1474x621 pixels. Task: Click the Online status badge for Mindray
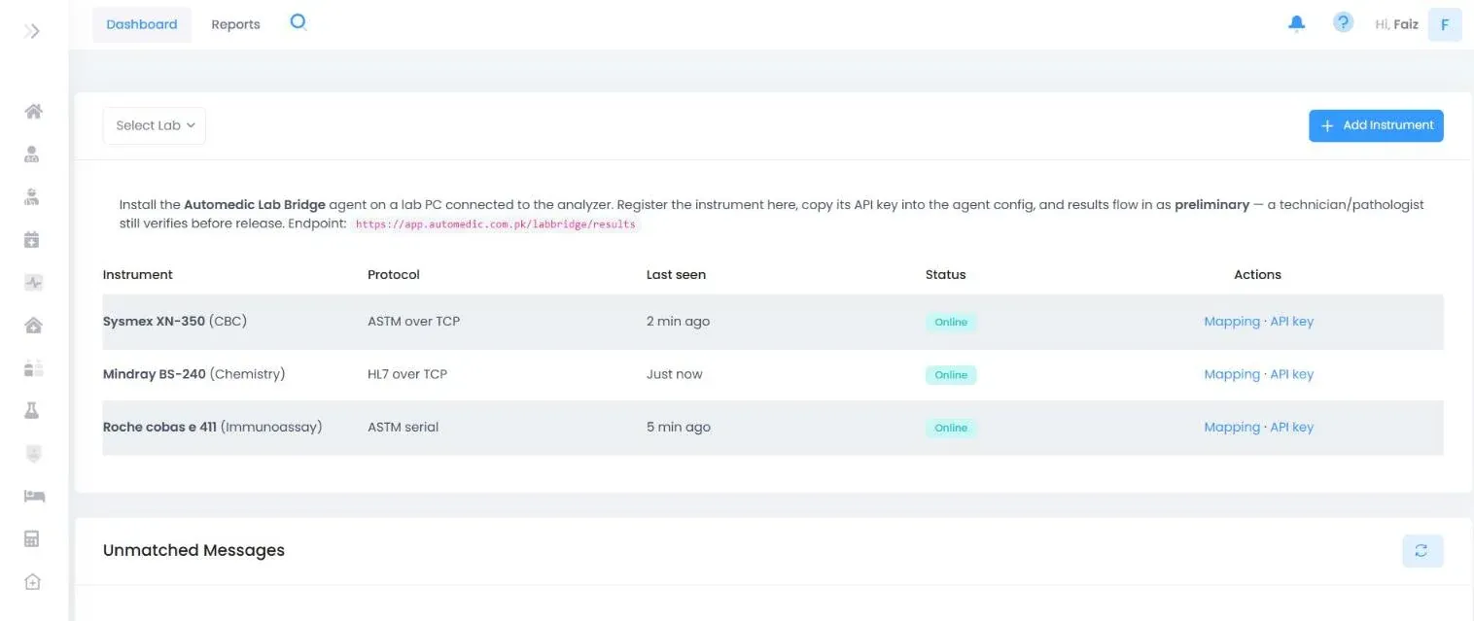(x=951, y=375)
